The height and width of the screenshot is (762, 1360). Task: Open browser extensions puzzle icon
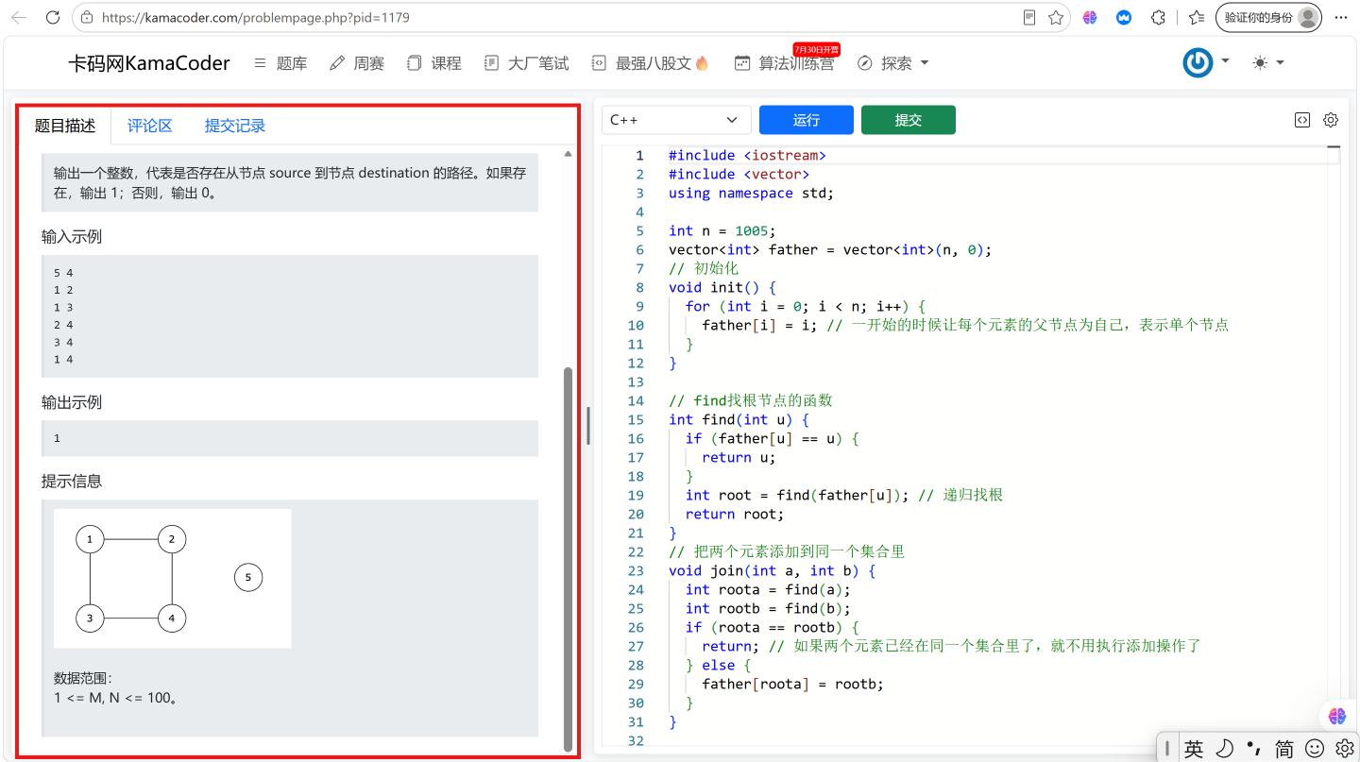point(1158,17)
